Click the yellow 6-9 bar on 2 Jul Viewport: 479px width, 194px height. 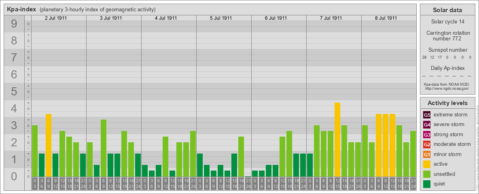(x=49, y=145)
